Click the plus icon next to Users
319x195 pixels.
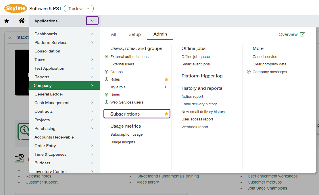coord(106,94)
